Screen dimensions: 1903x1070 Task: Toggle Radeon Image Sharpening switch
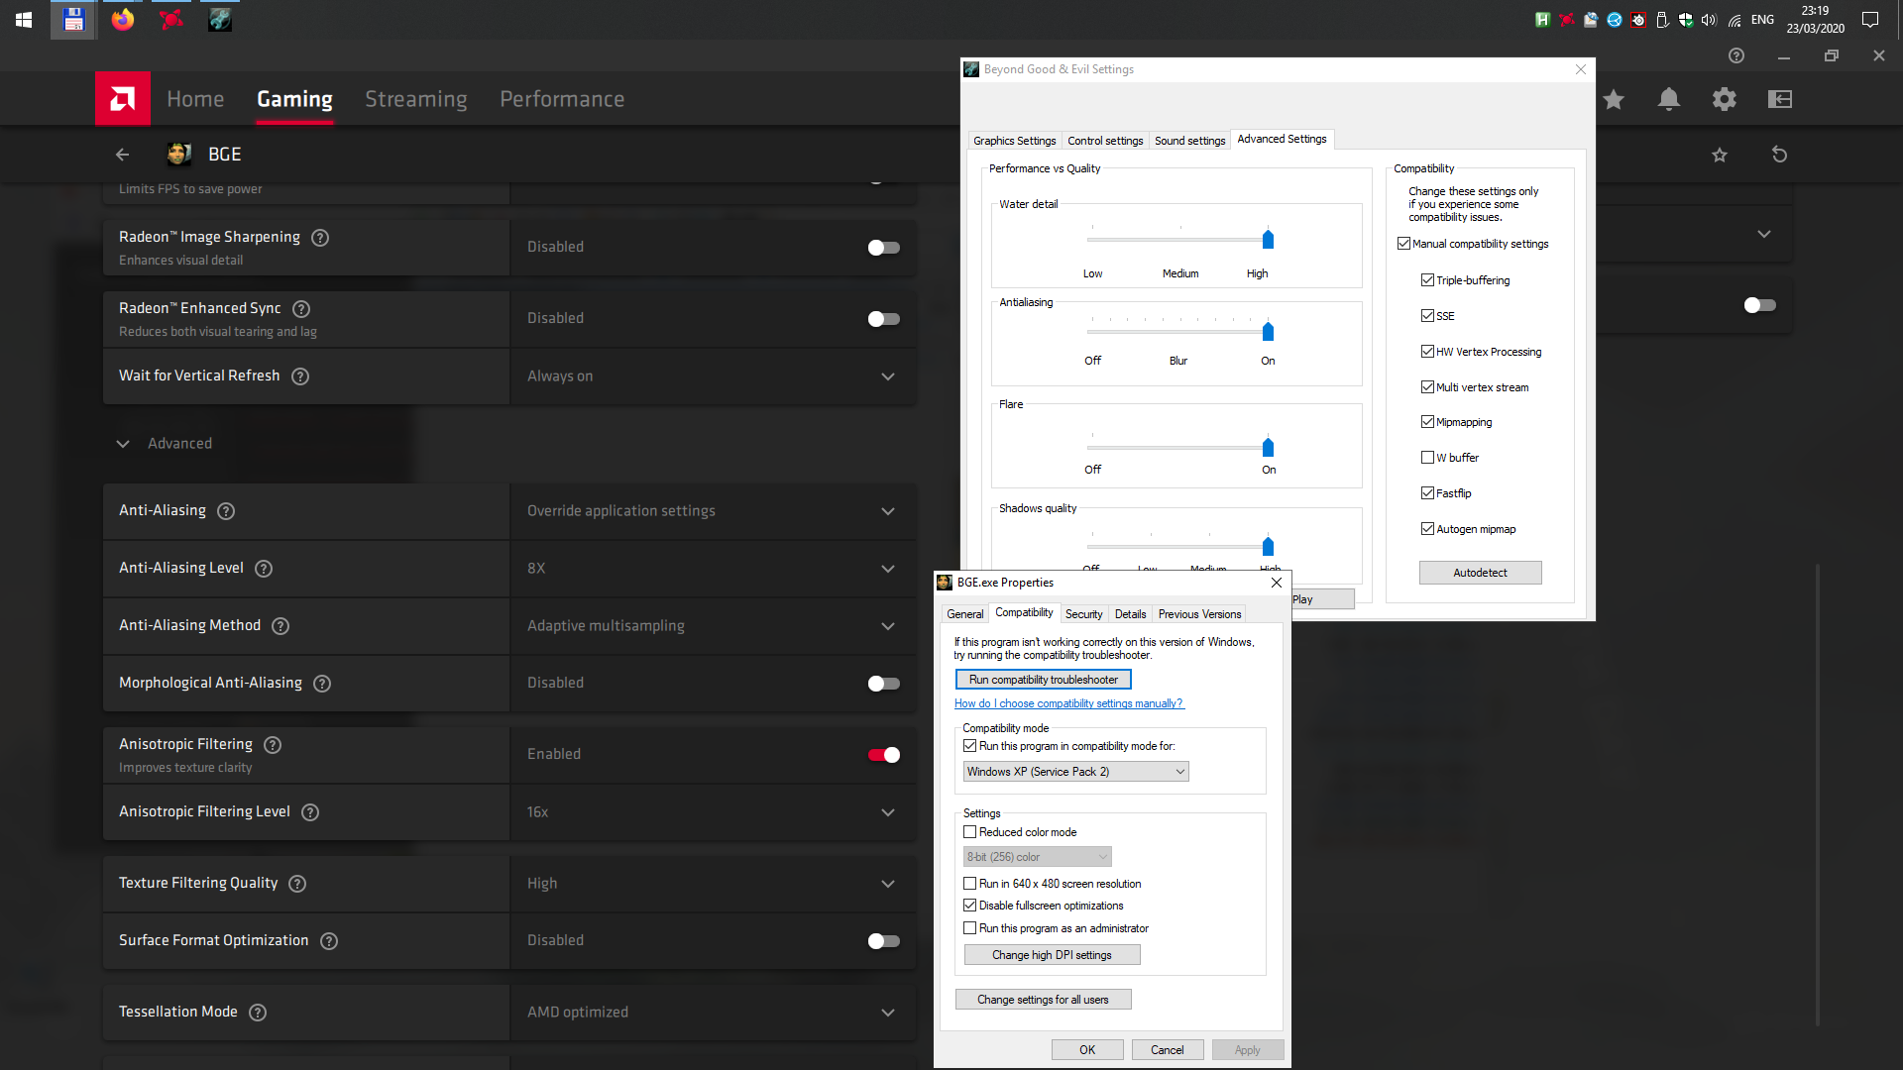click(x=883, y=248)
